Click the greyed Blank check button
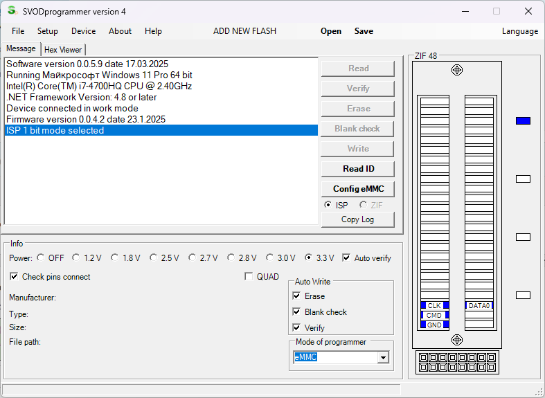The image size is (545, 398). [x=358, y=129]
